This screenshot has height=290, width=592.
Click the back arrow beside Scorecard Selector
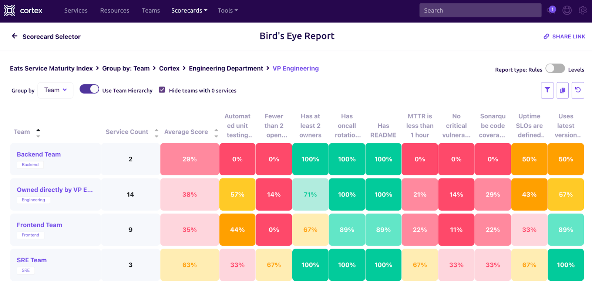click(15, 36)
